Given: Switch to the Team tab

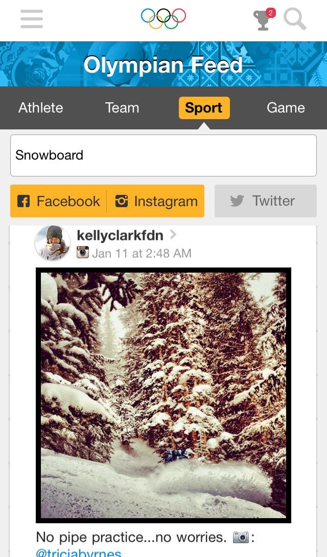Looking at the screenshot, I should pyautogui.click(x=122, y=107).
